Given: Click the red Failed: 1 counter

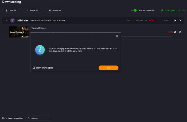Looking at the screenshot, I should pos(153,21).
